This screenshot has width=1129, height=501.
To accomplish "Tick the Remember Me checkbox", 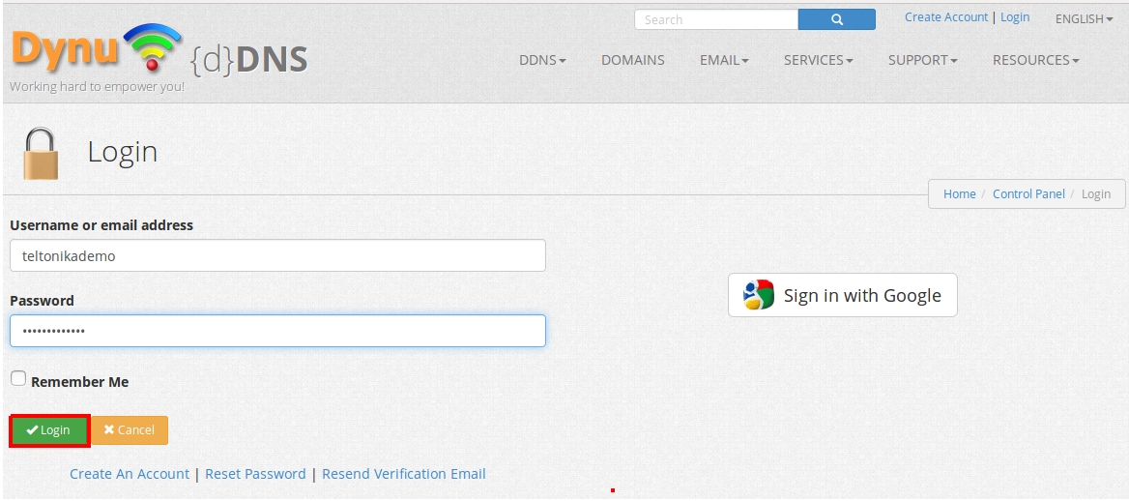I will point(18,379).
